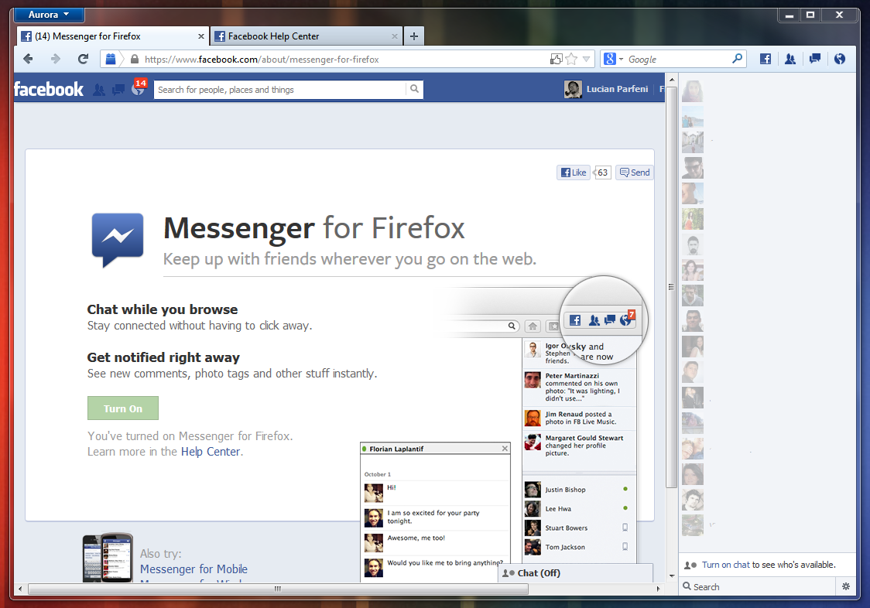870x608 pixels.
Task: Open messages icon in browser toolbar
Action: [814, 59]
